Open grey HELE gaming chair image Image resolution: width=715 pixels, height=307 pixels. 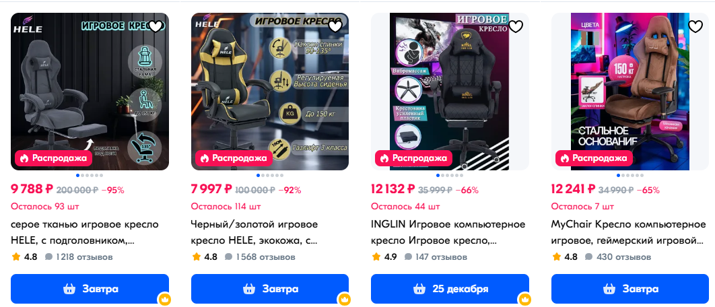(x=90, y=92)
